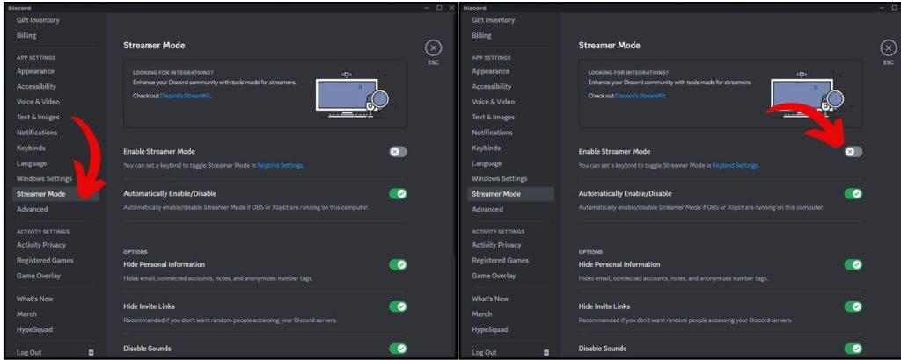This screenshot has height=360, width=901.
Task: Minimize the right Discord window
Action: (x=882, y=7)
